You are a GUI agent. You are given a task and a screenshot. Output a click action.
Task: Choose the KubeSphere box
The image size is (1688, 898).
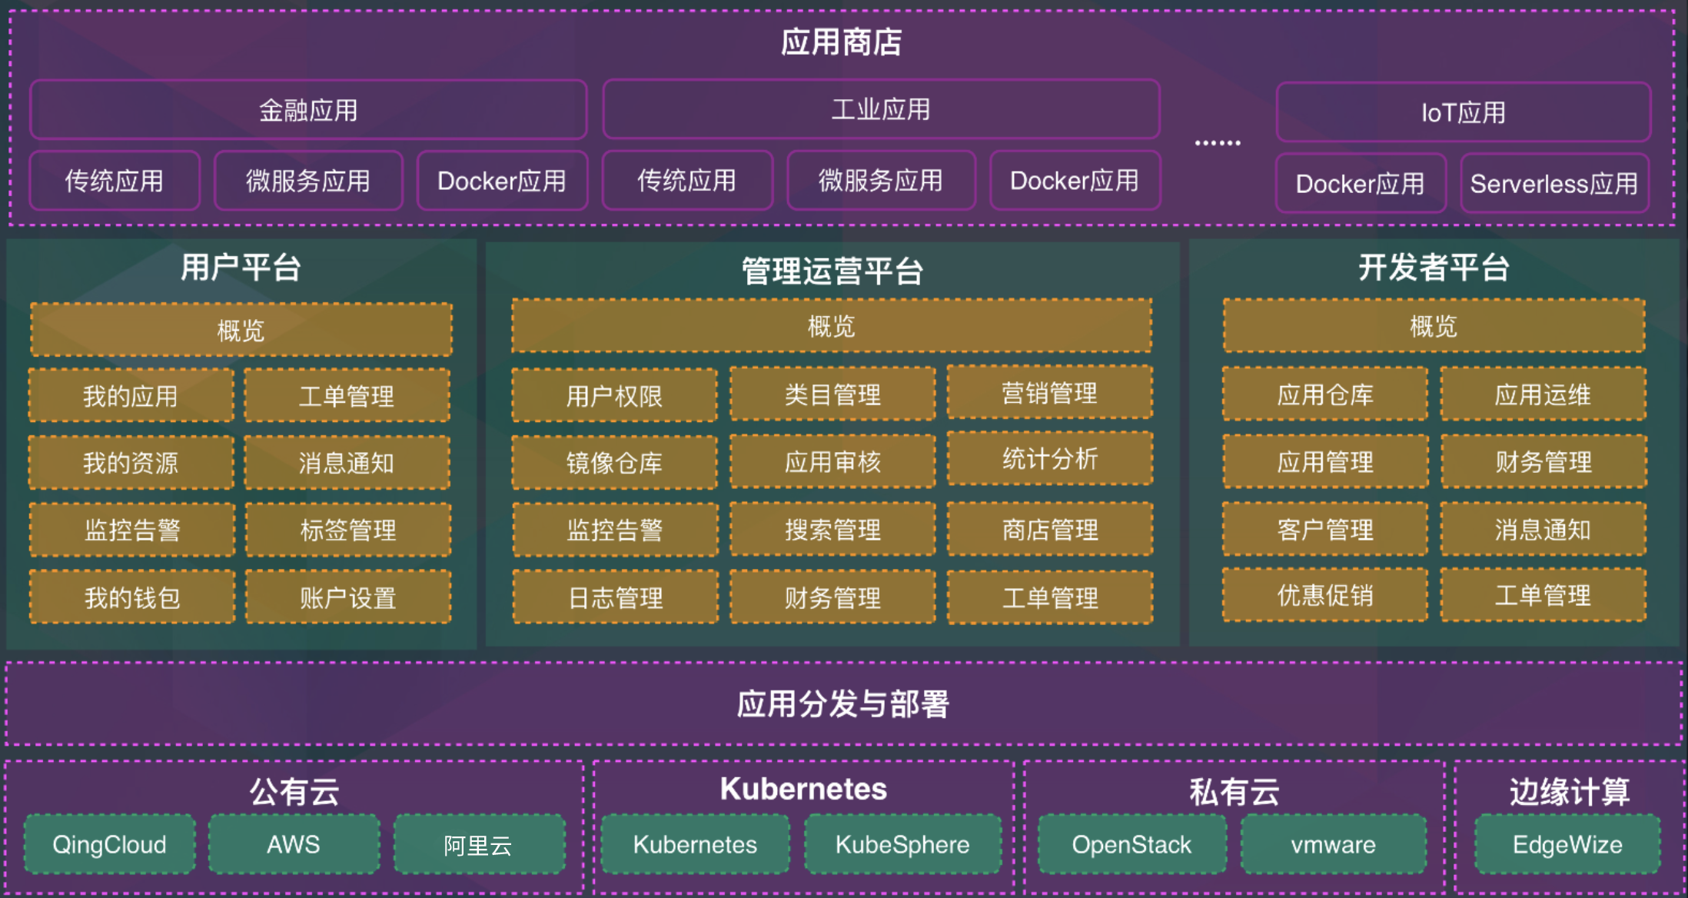[x=902, y=845]
